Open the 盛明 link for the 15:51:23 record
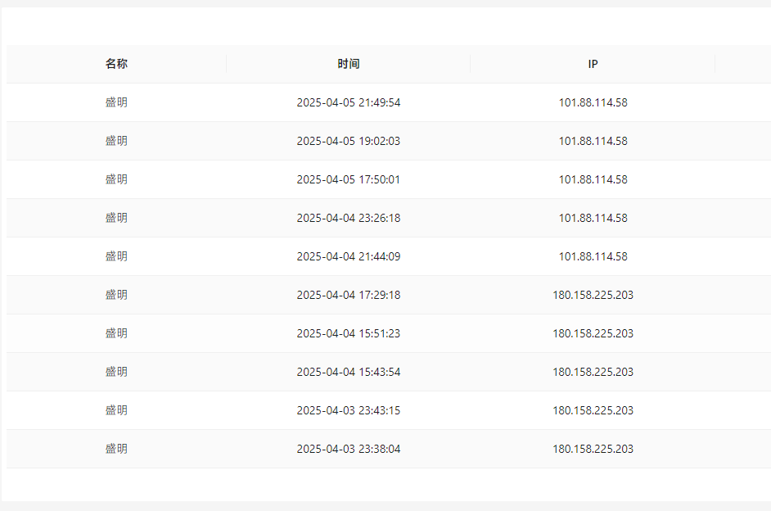 click(116, 333)
